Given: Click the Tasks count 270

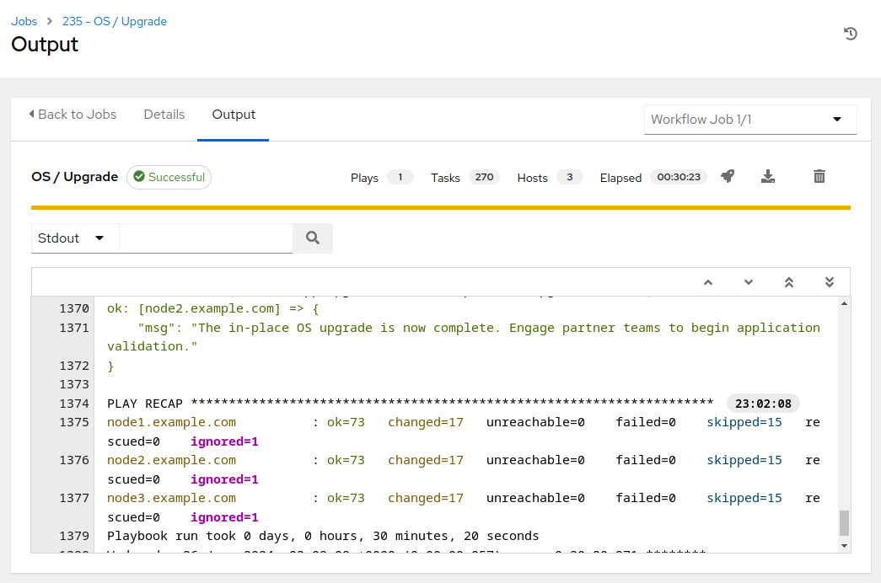Looking at the screenshot, I should point(484,177).
